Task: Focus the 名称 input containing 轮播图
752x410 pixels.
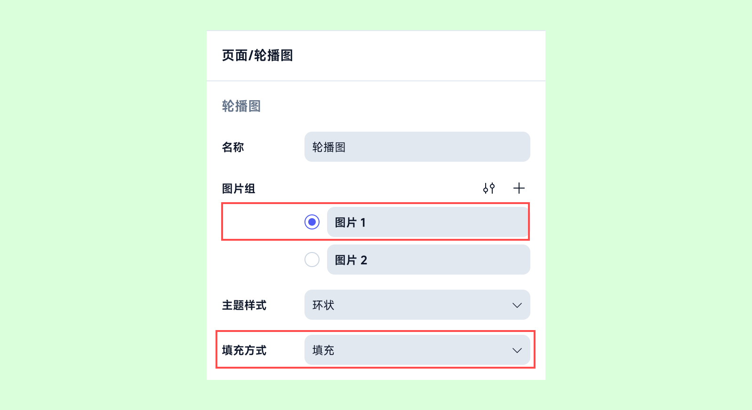Action: [417, 147]
